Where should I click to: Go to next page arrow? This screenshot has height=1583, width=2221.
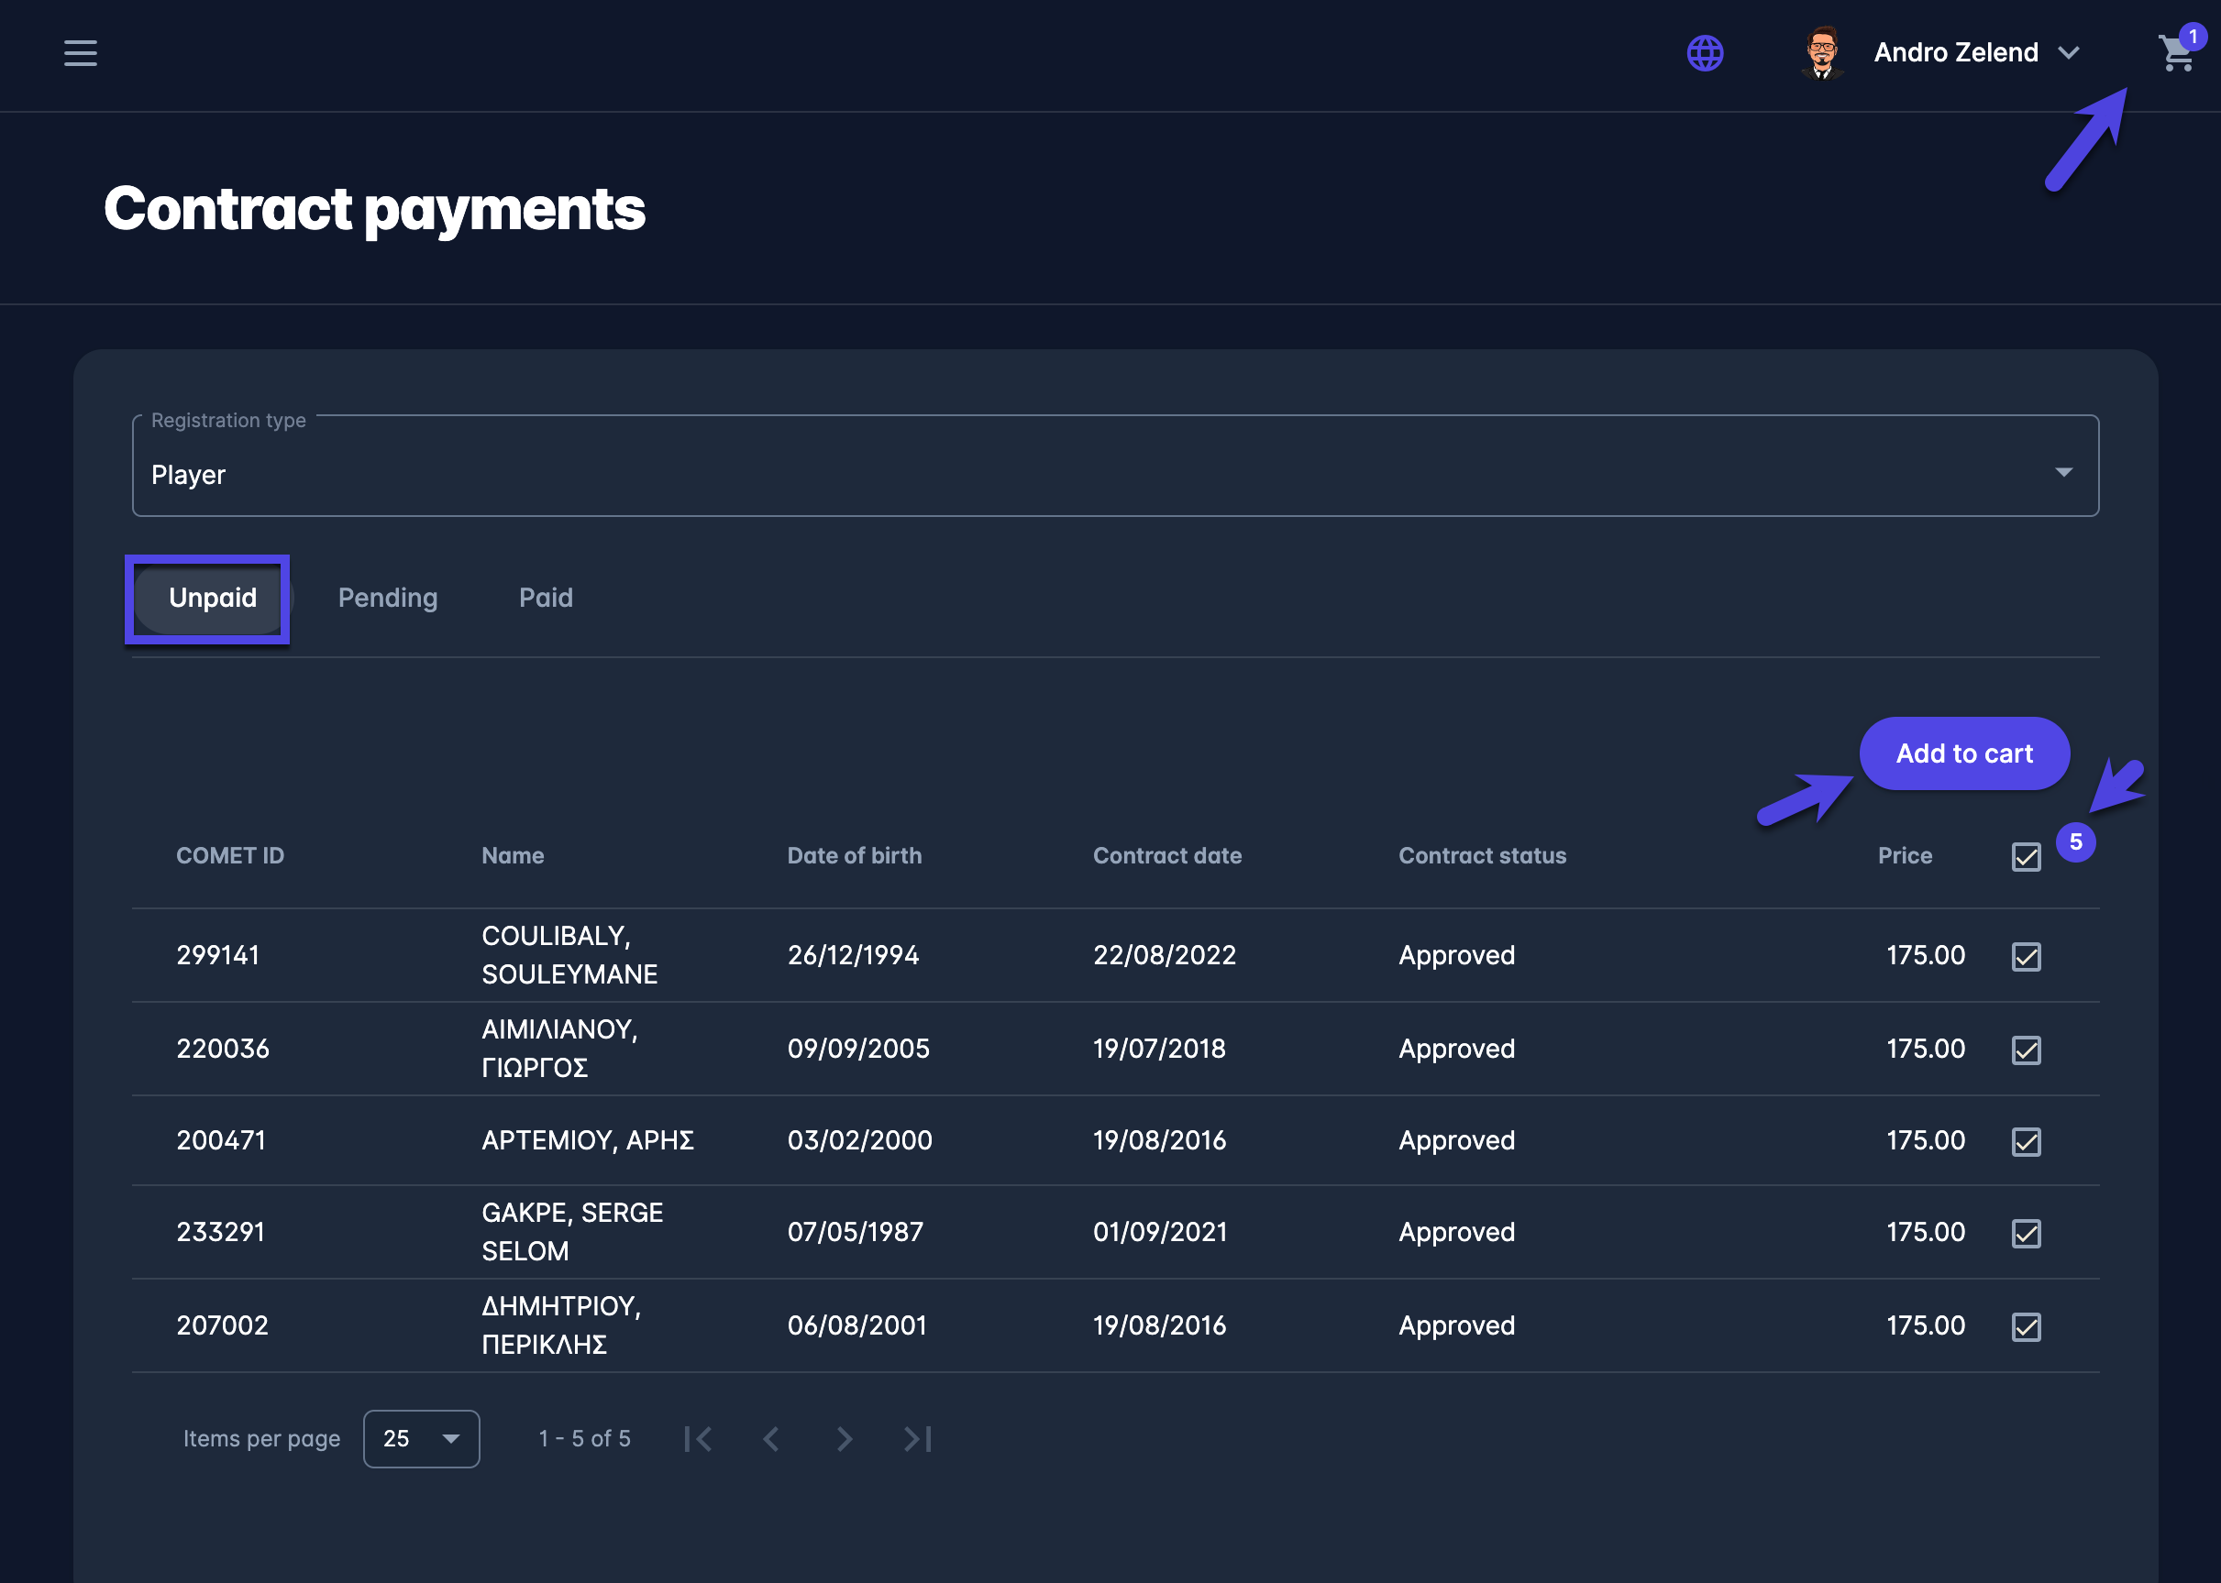point(845,1439)
